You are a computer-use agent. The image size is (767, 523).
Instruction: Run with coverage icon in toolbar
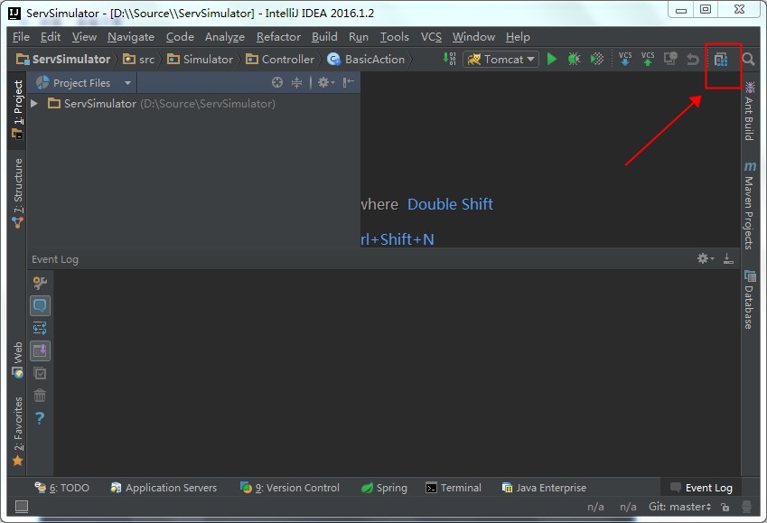(597, 60)
